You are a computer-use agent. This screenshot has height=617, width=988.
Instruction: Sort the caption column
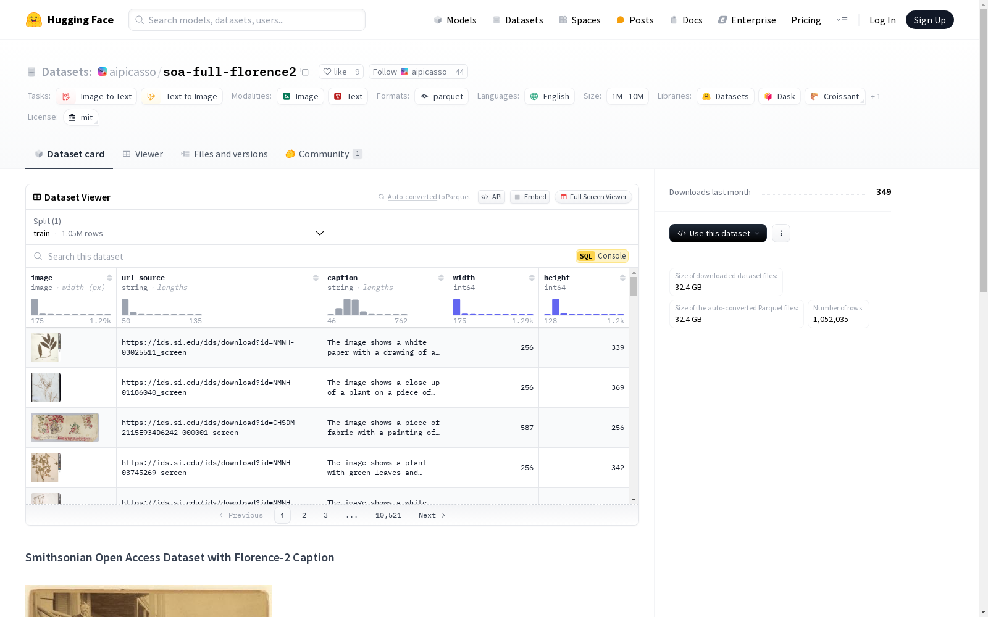tap(441, 278)
